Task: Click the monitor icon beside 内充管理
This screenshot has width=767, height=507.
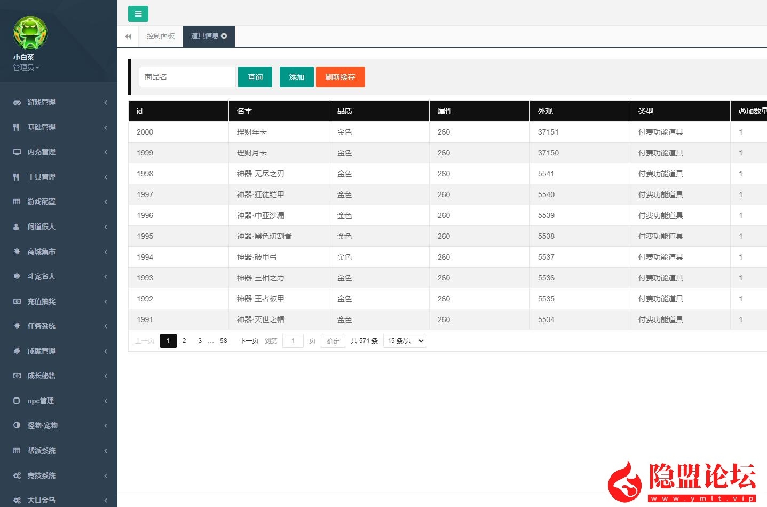Action: pos(17,152)
